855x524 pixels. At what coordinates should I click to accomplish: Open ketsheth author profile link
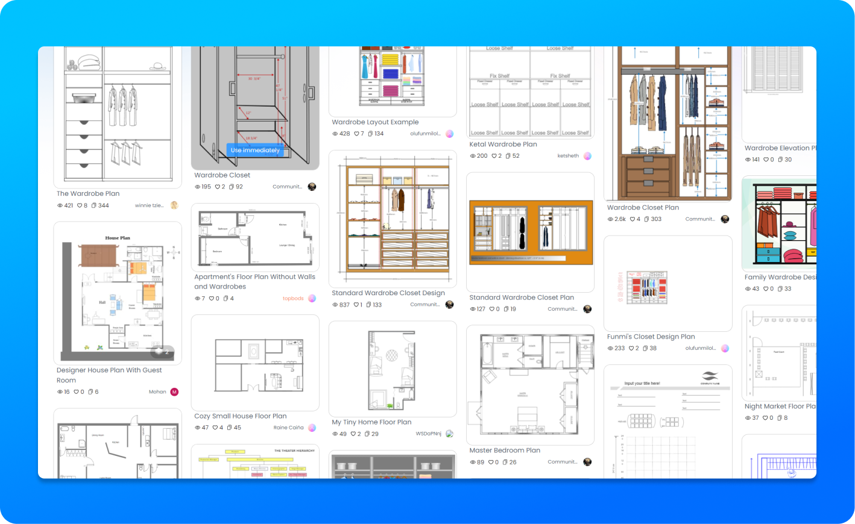pyautogui.click(x=568, y=156)
